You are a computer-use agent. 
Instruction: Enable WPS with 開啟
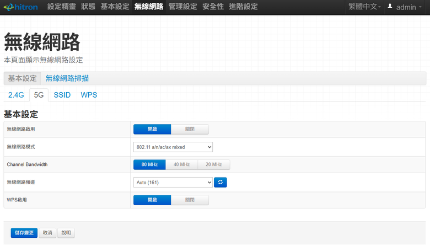(152, 200)
